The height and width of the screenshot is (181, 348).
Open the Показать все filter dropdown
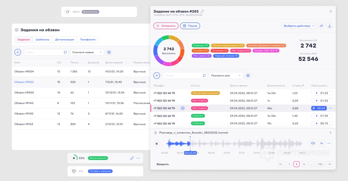pos(226,75)
